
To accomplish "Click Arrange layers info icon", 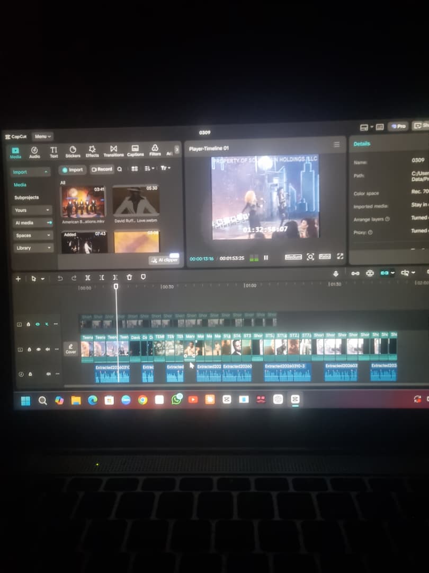I will (387, 219).
